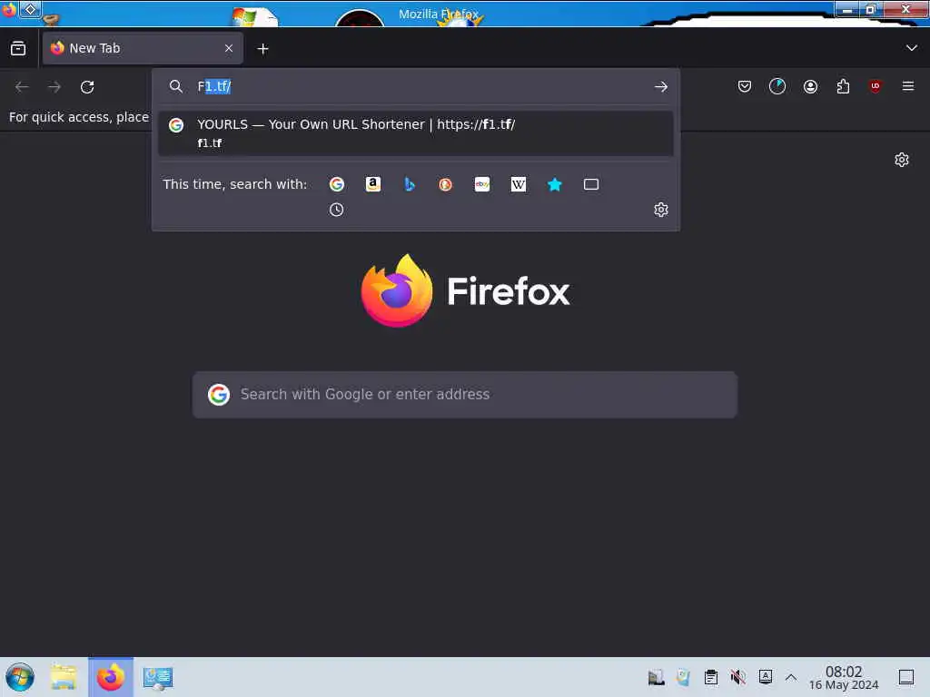
Task: Click the show desktop button
Action: coord(906,677)
